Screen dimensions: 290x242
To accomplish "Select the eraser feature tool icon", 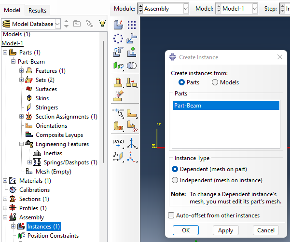I will click(118, 96).
